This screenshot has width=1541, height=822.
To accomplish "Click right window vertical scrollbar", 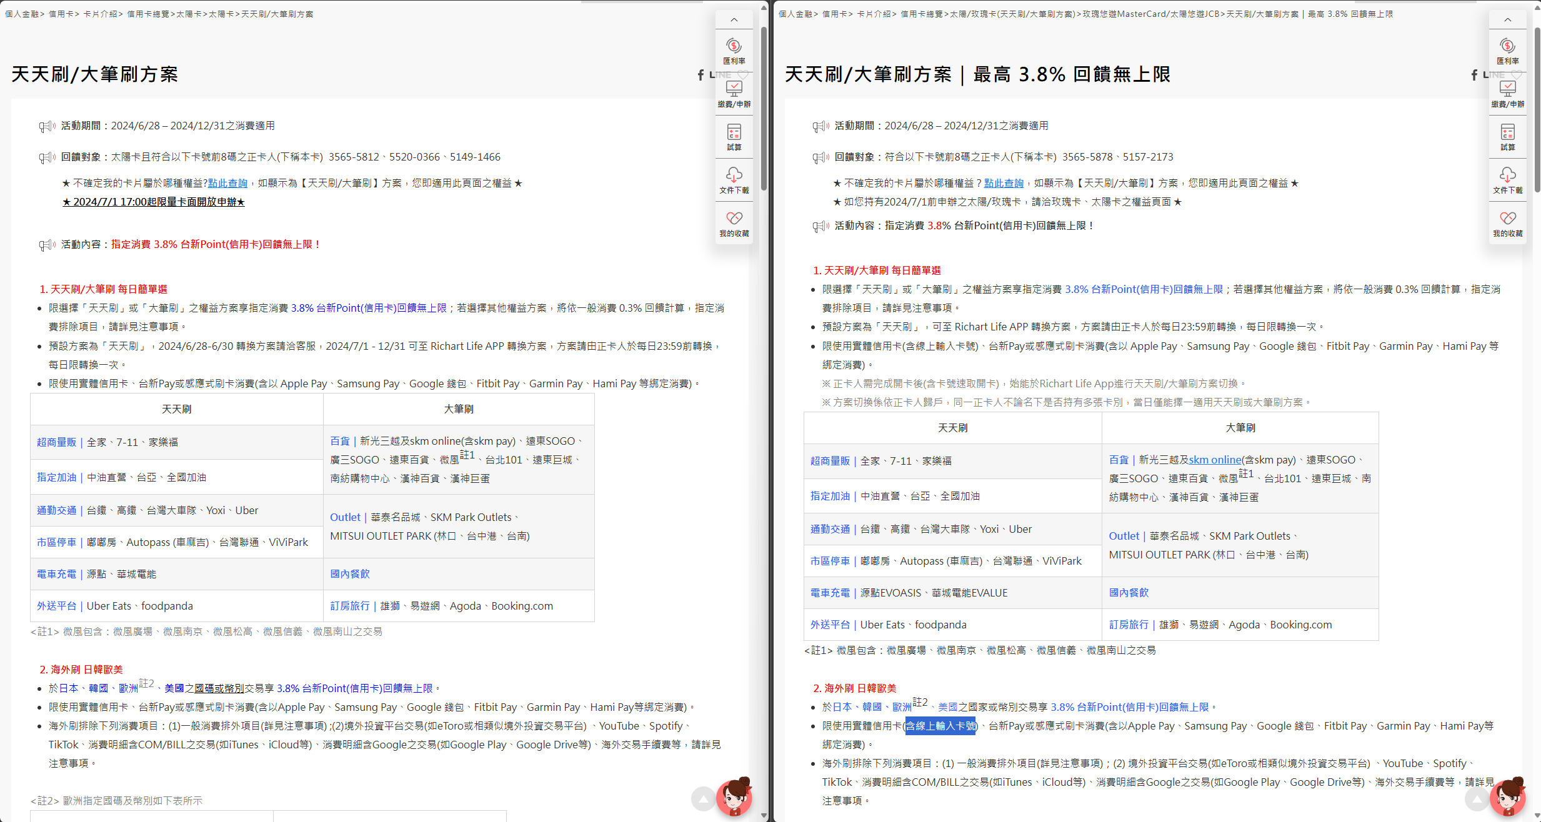I will pyautogui.click(x=1537, y=109).
